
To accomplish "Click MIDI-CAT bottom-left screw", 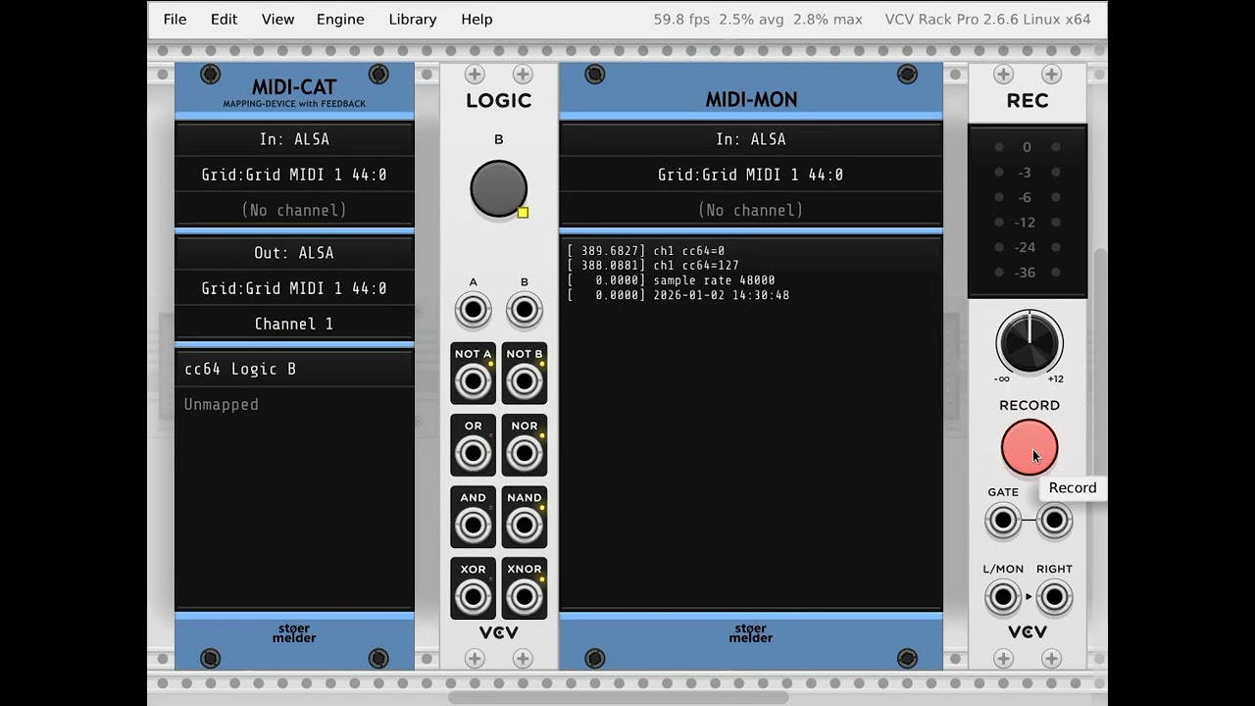I will click(x=210, y=658).
